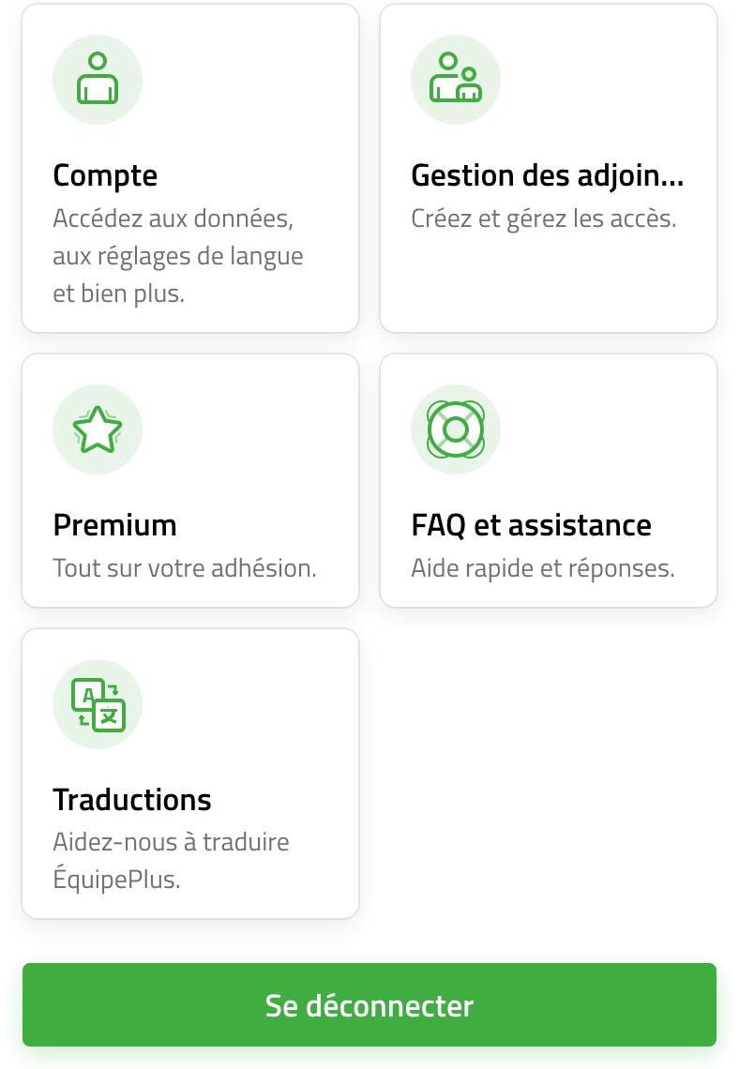This screenshot has width=739, height=1069.
Task: Click the two-person Gestion des adjoints icon
Action: tap(456, 79)
